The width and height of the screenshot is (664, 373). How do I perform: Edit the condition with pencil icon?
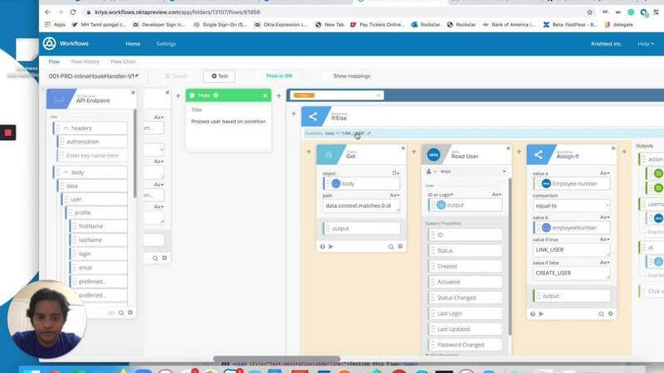[x=369, y=133]
